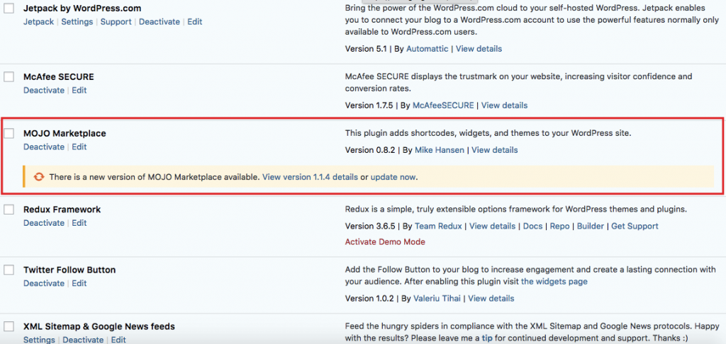Open Redux Framework Docs link
This screenshot has width=726, height=344.
(532, 226)
